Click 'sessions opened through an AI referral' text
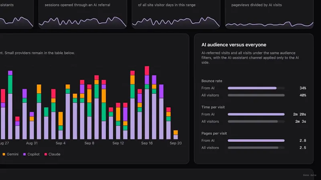This screenshot has height=180, width=321. pyautogui.click(x=77, y=5)
